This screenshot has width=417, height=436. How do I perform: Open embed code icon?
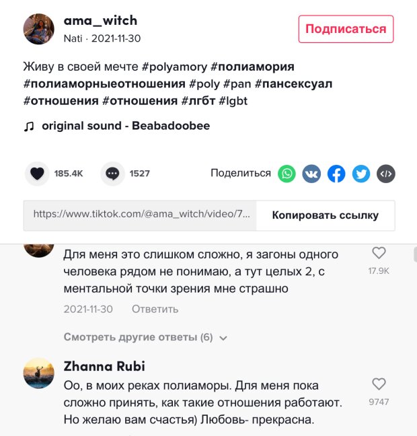tap(386, 174)
